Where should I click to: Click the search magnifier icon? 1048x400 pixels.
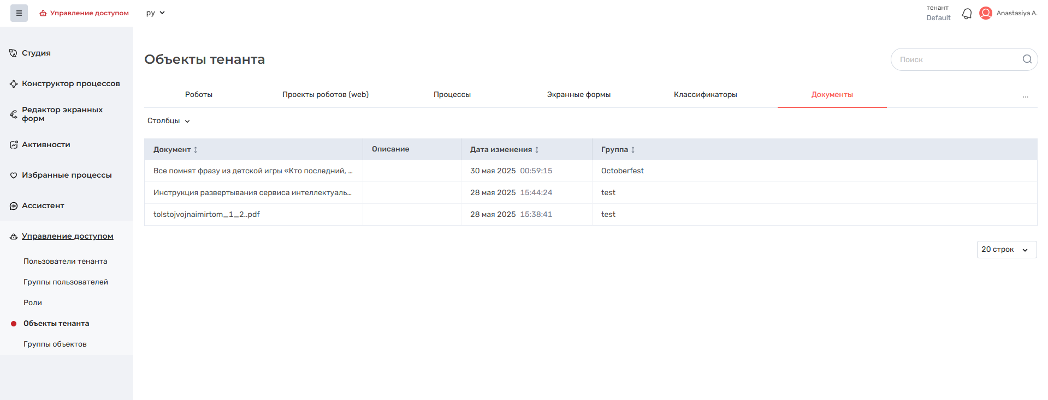[x=1027, y=59]
